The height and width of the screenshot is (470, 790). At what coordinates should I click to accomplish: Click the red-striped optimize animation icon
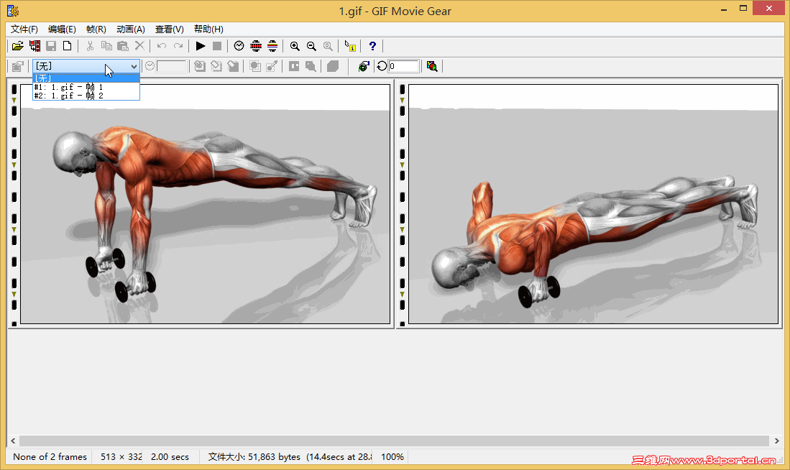256,46
